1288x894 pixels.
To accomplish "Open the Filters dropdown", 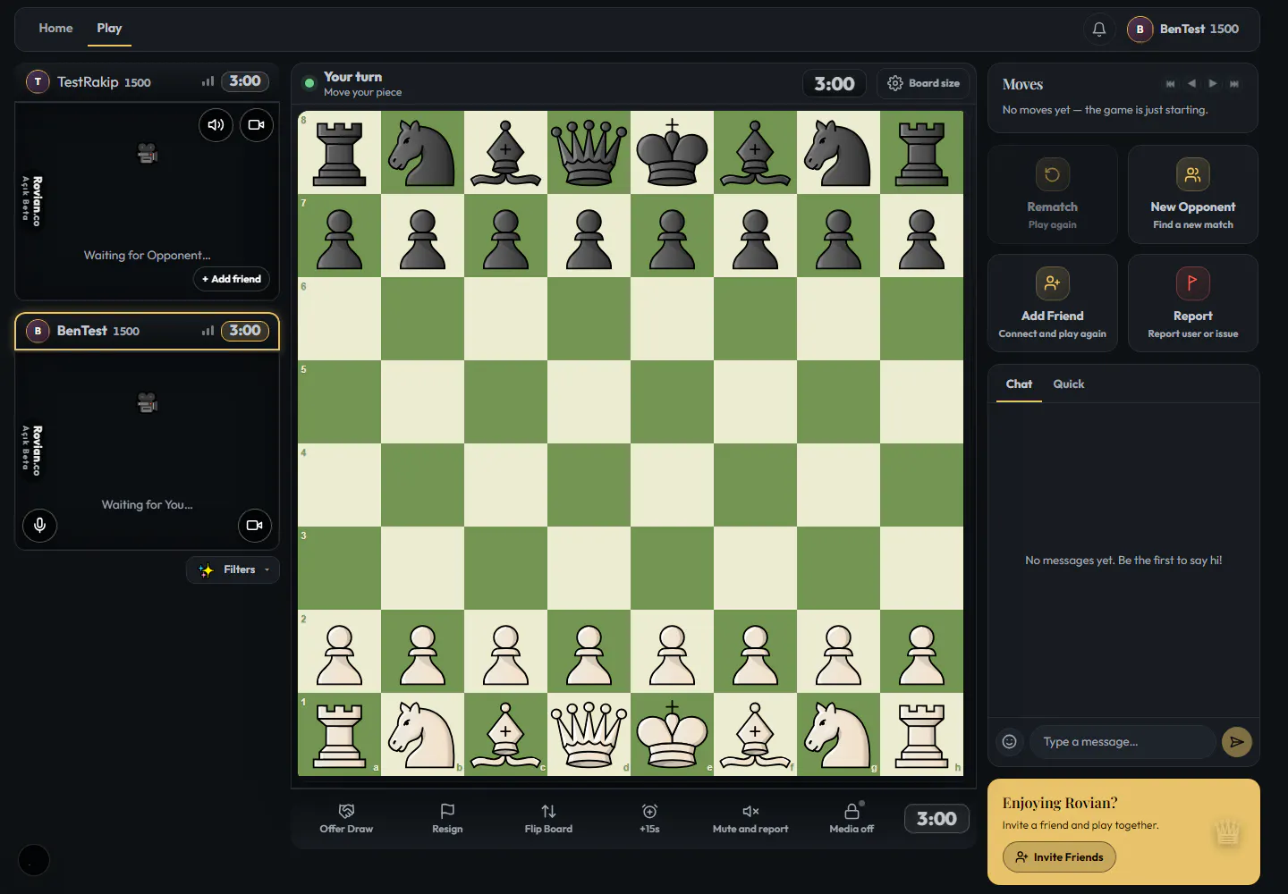I will 233,569.
